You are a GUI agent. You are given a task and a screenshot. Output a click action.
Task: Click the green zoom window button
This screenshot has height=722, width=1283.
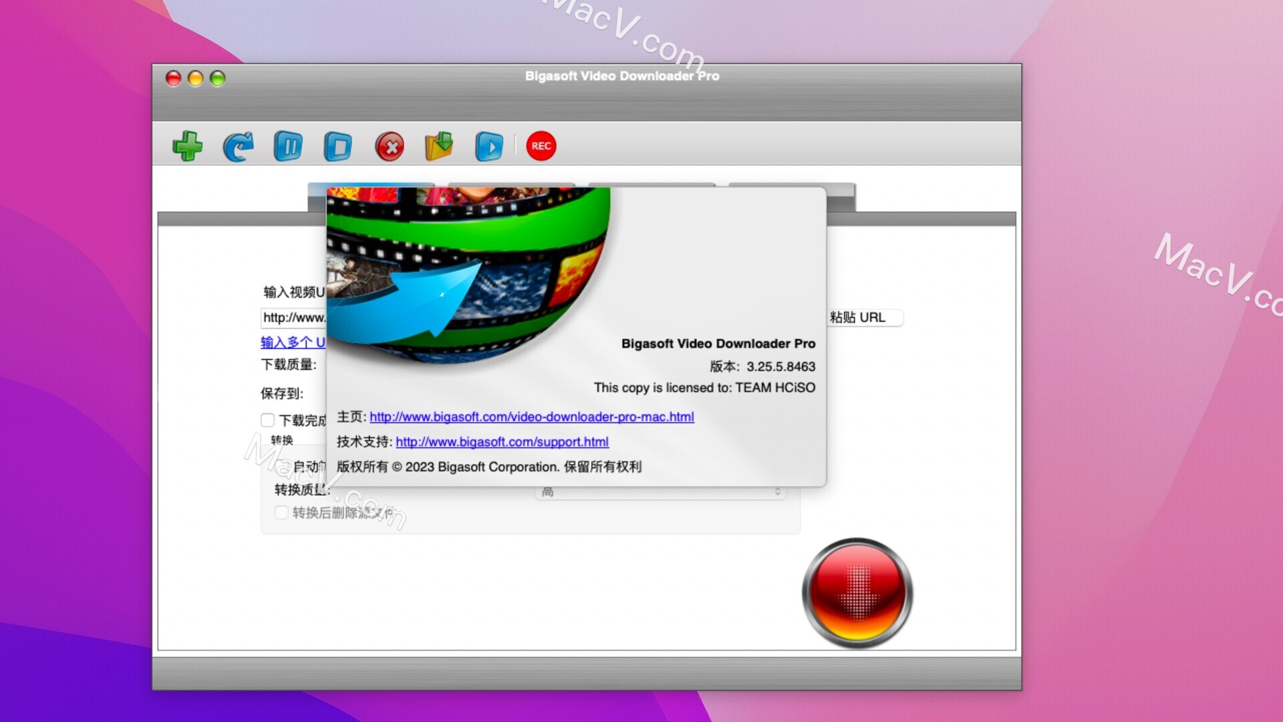point(218,78)
